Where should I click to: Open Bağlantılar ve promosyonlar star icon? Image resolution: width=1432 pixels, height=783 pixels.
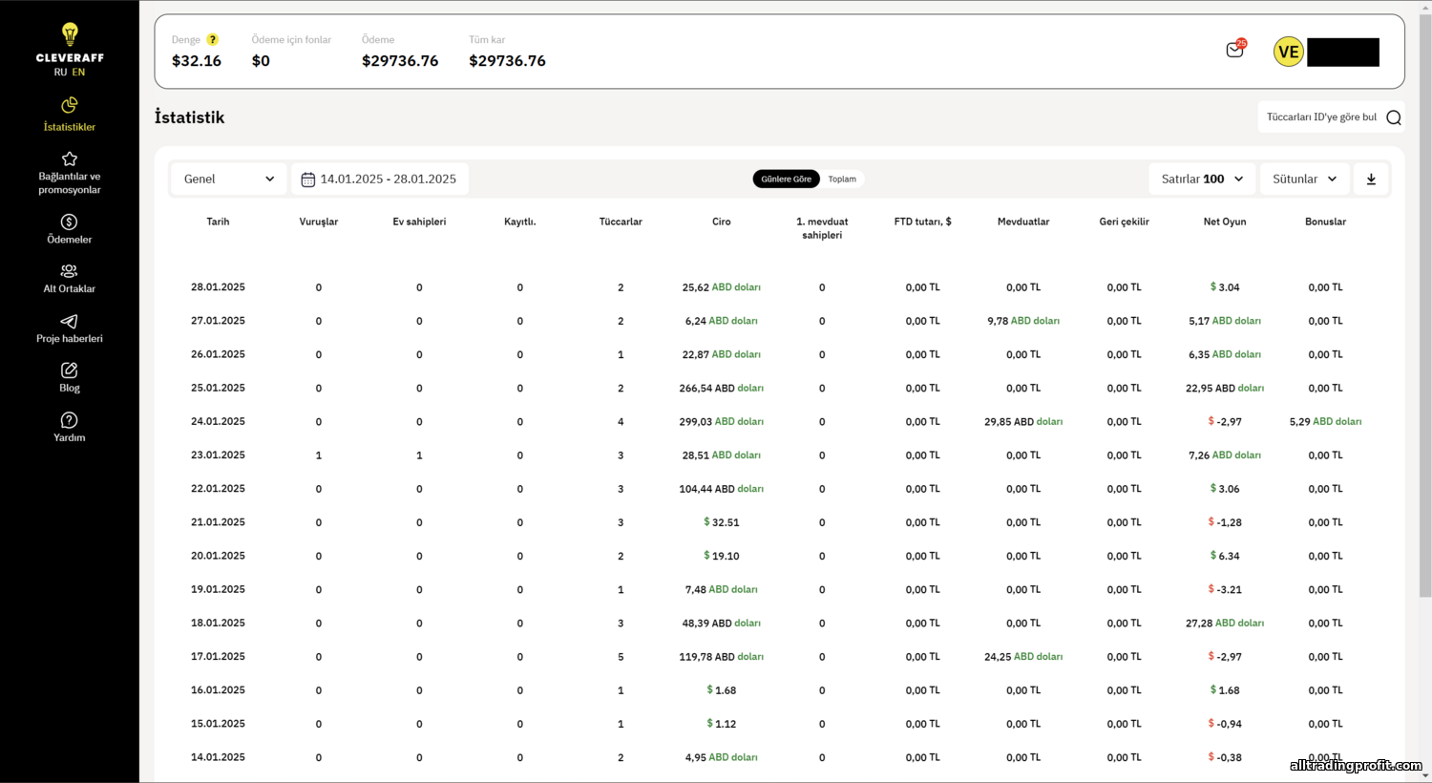click(69, 159)
